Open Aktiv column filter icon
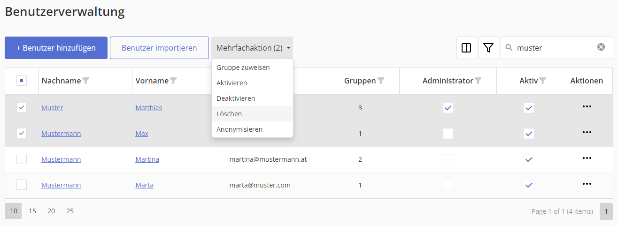This screenshot has width=618, height=225. click(x=543, y=81)
